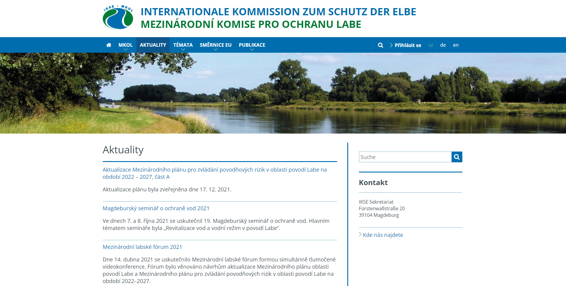This screenshot has width=566, height=286.
Task: Select the AKTUALITY menu item
Action: coord(153,45)
